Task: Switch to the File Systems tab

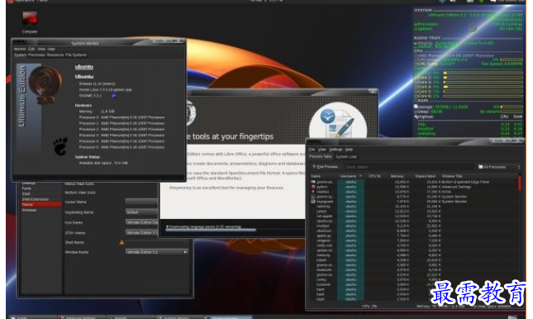Action: coord(76,55)
